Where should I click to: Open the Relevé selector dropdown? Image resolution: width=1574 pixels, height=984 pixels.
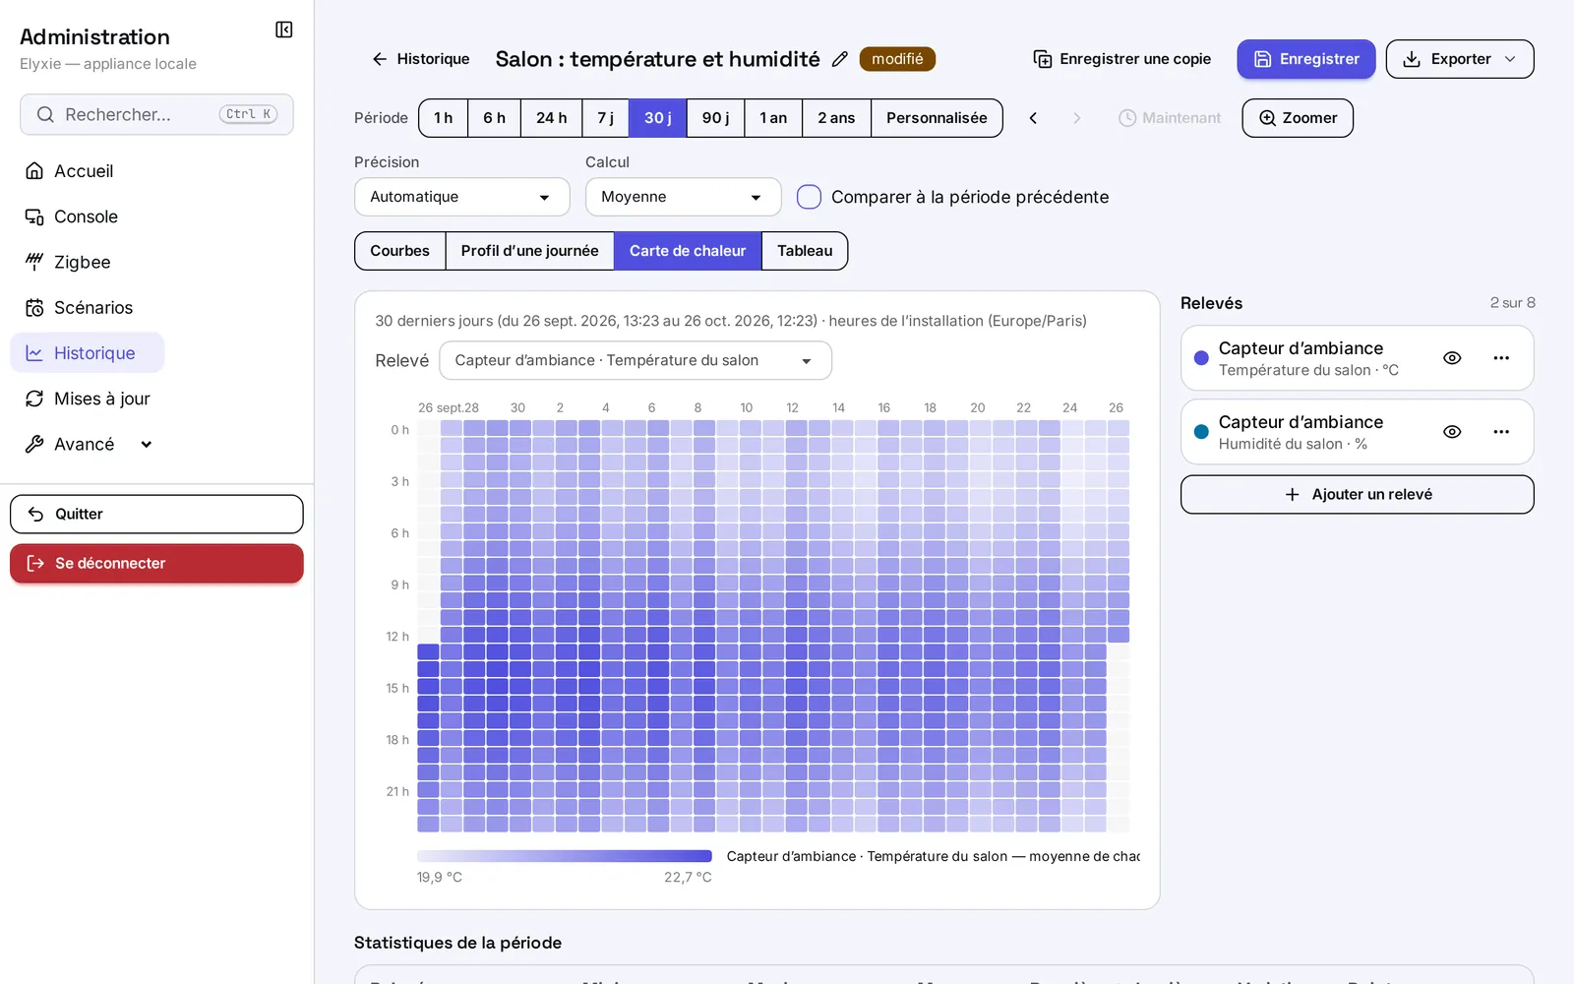(636, 360)
